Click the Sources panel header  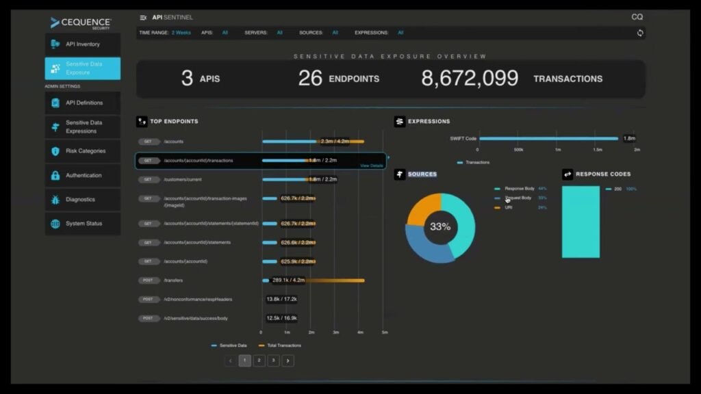(418, 174)
